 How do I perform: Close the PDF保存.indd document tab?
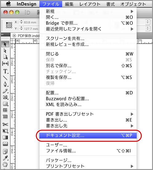(x=14, y=35)
